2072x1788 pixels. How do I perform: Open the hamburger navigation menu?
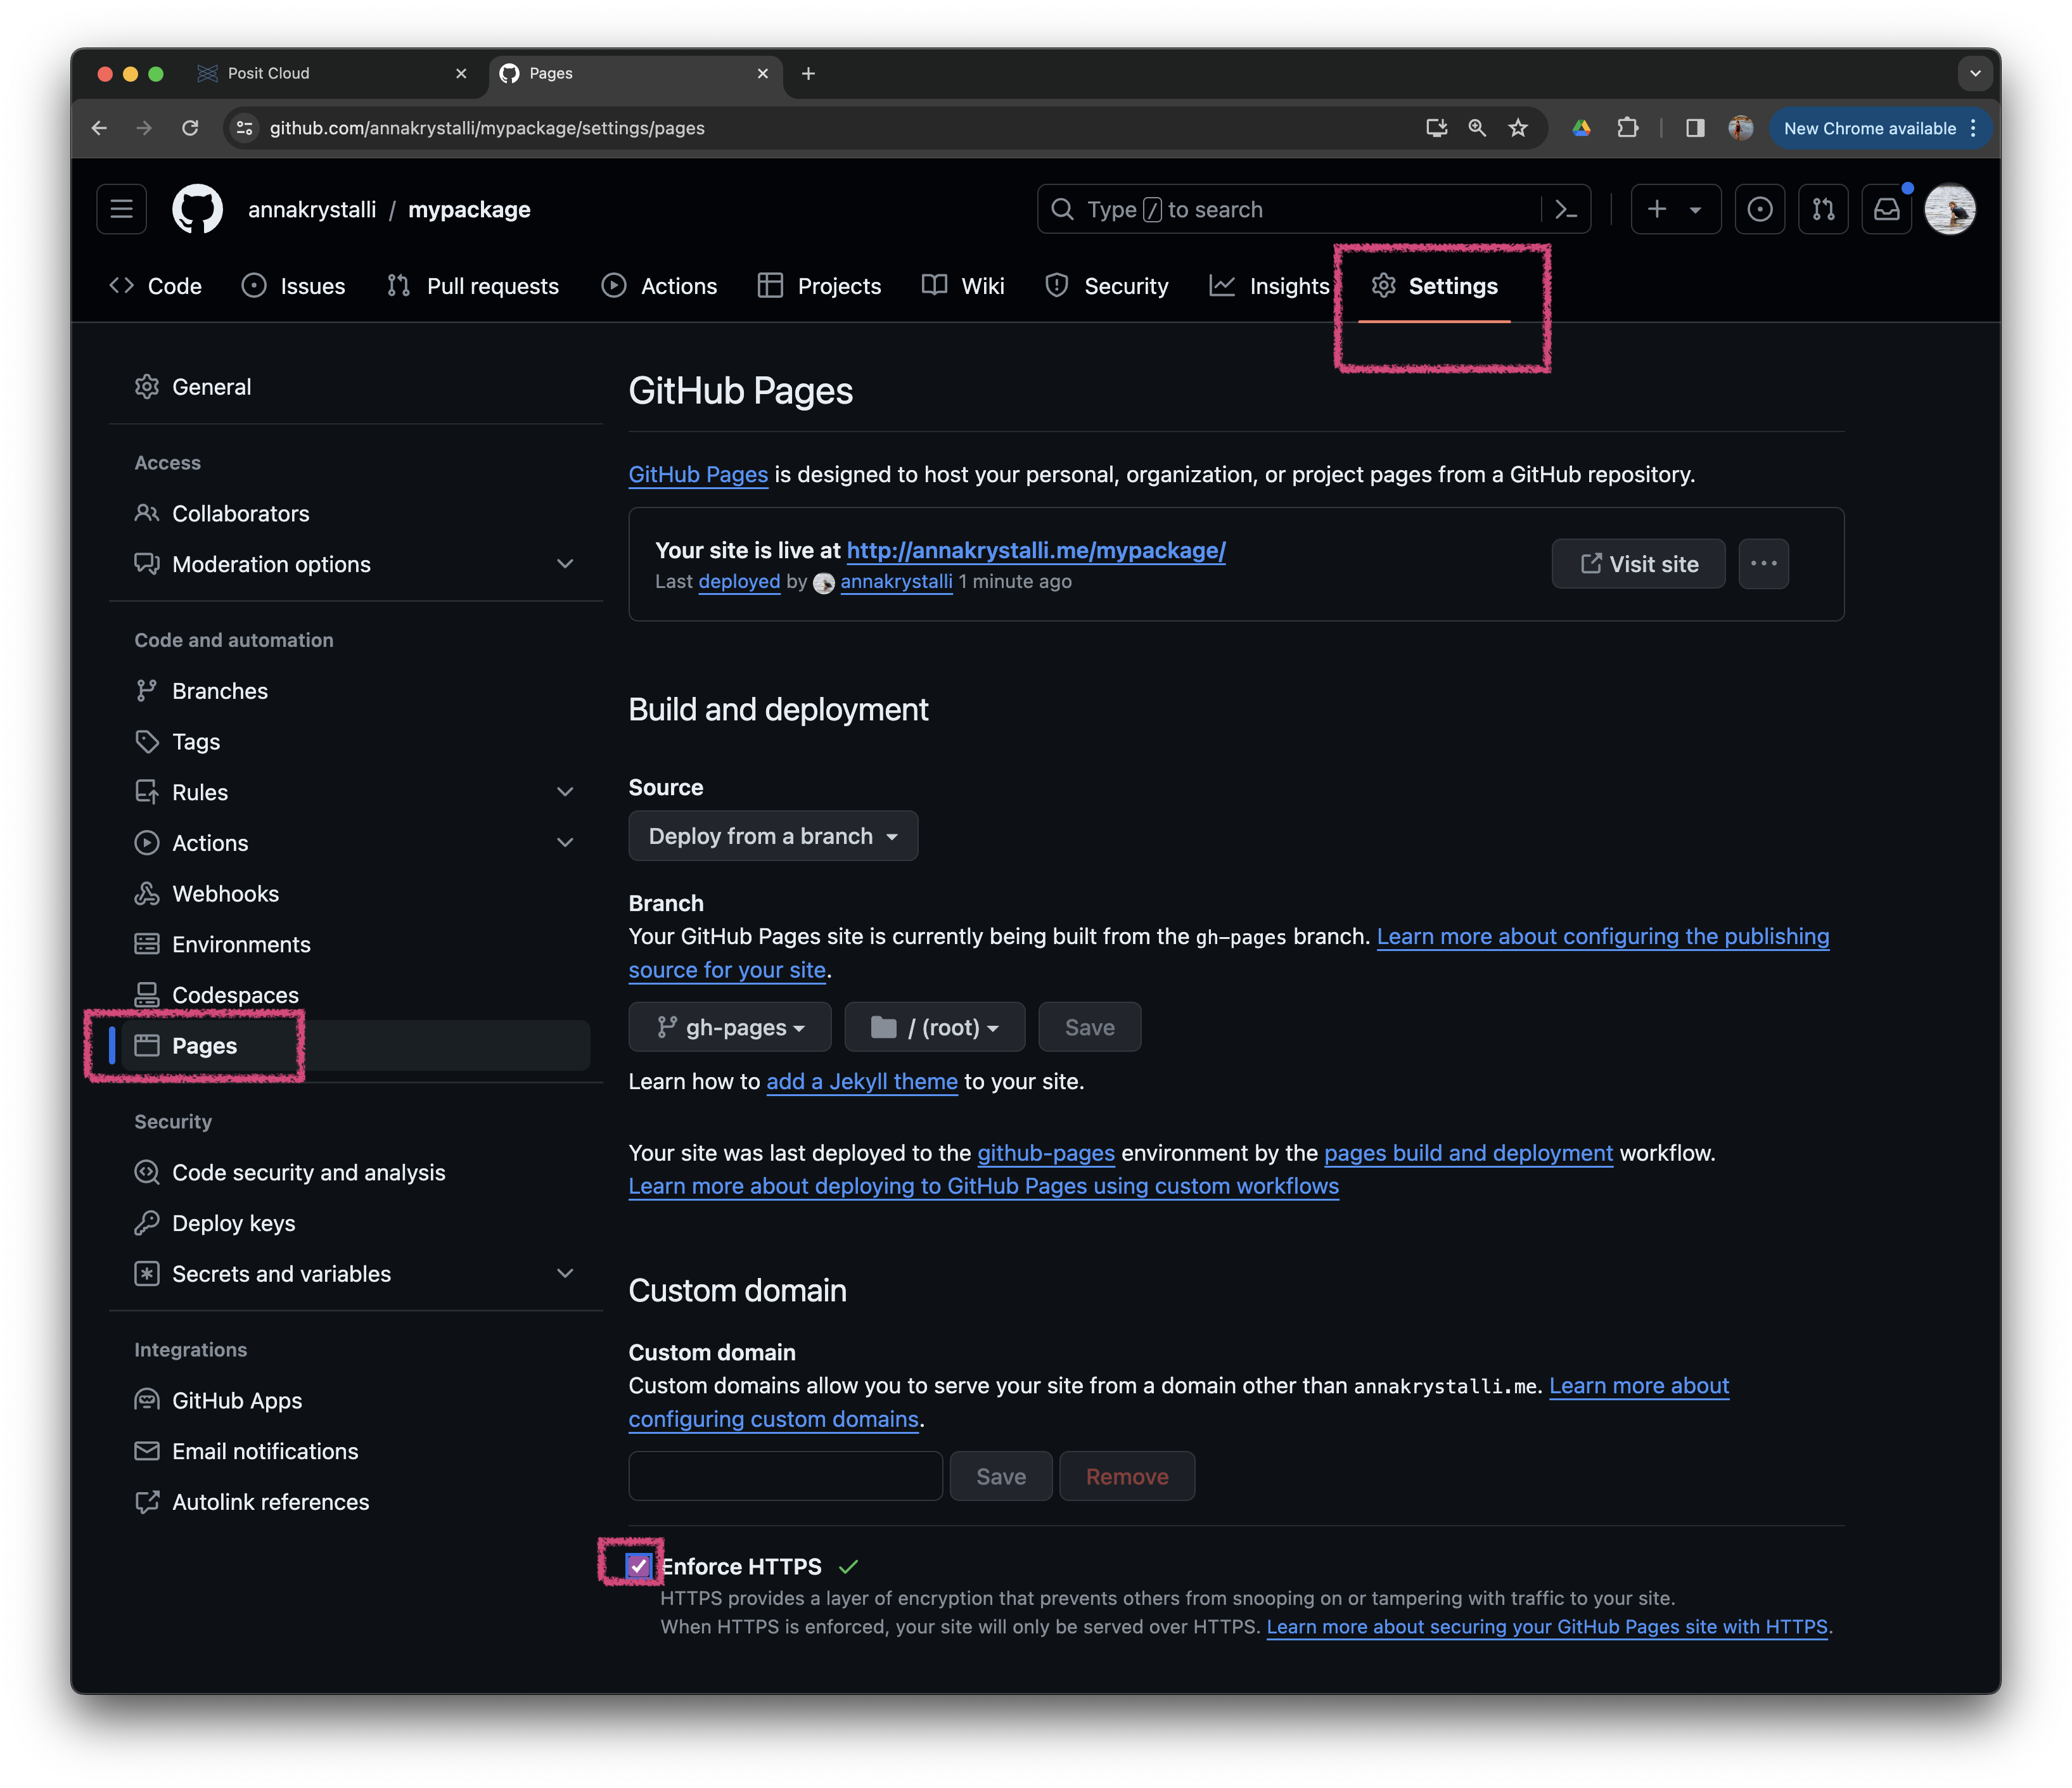121,209
